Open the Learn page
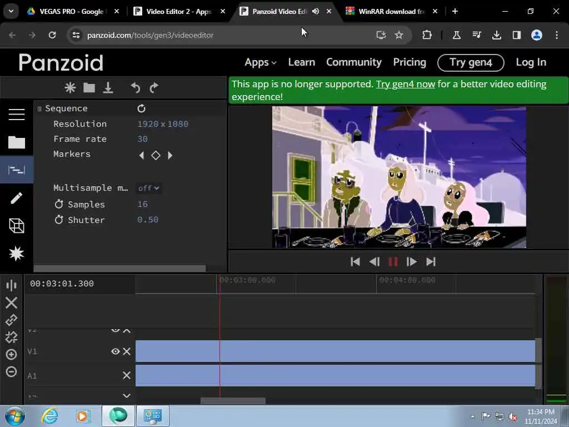Screen dimensions: 569x427 pos(302,62)
